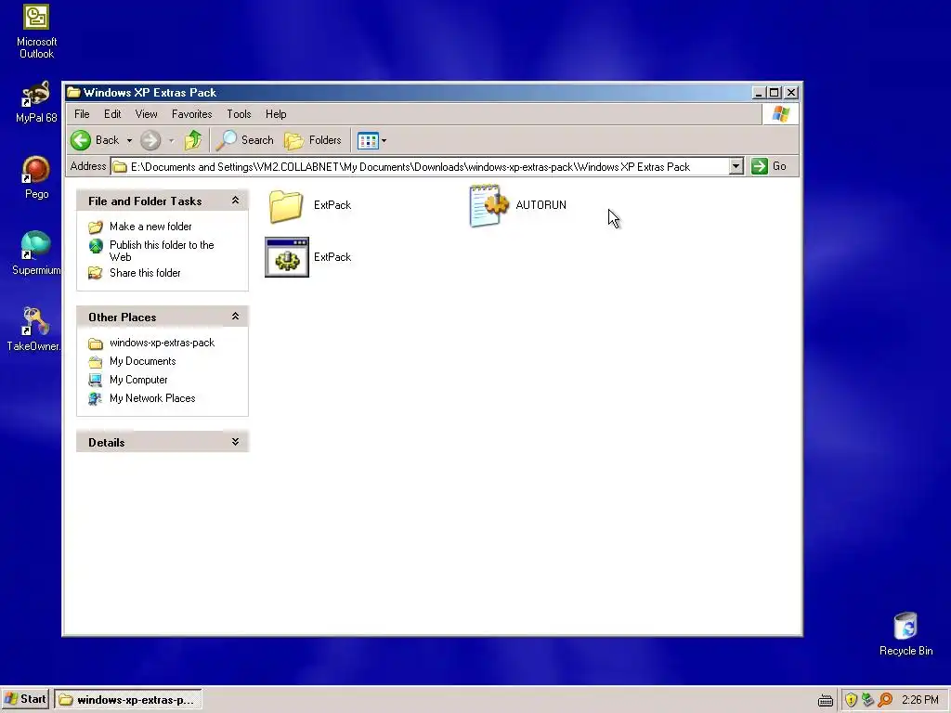Open the Search pane
The height and width of the screenshot is (713, 951).
245,140
